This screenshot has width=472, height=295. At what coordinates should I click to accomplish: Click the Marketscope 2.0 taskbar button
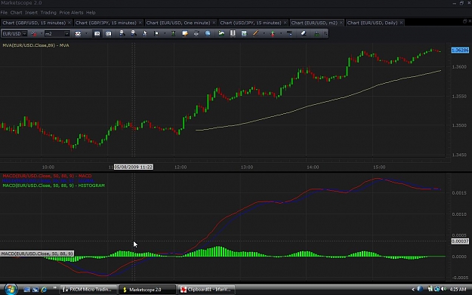point(147,290)
